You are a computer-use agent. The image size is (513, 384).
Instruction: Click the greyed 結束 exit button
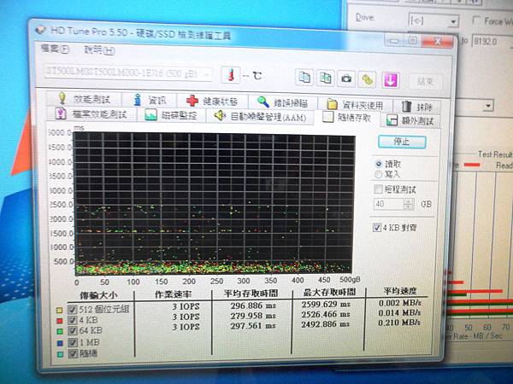[x=426, y=81]
